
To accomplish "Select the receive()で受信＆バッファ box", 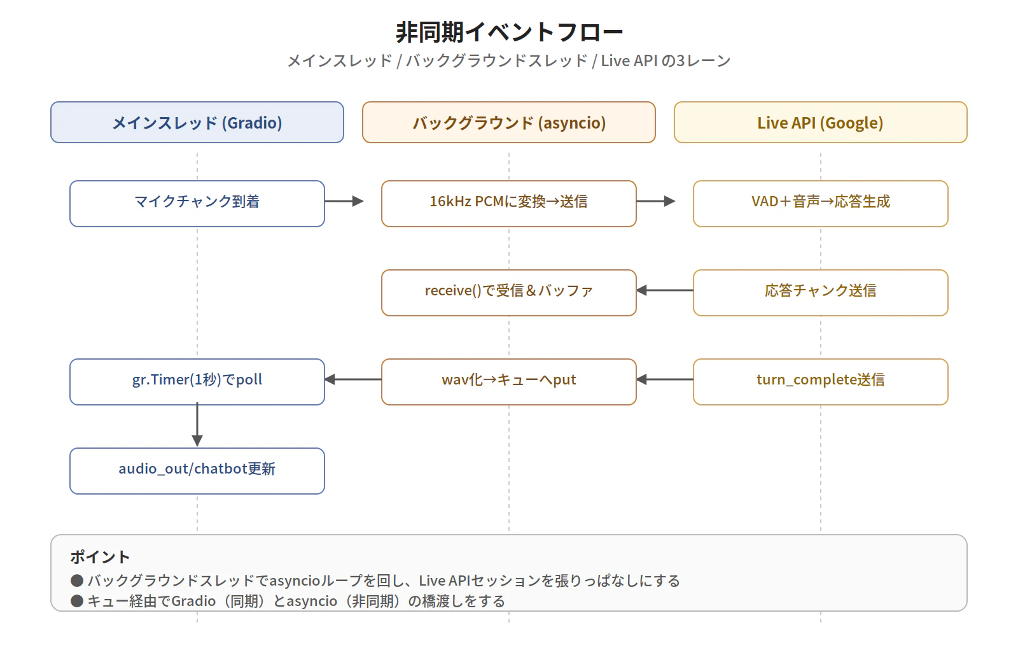I will pyautogui.click(x=508, y=292).
